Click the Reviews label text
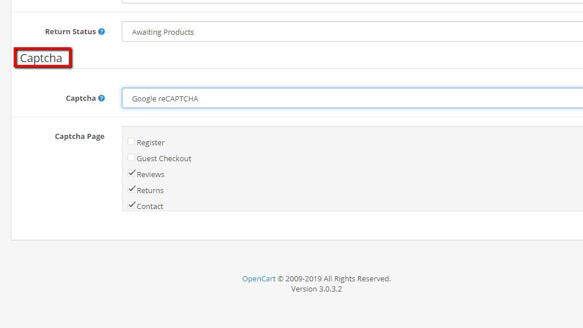This screenshot has width=583, height=328. tap(150, 174)
